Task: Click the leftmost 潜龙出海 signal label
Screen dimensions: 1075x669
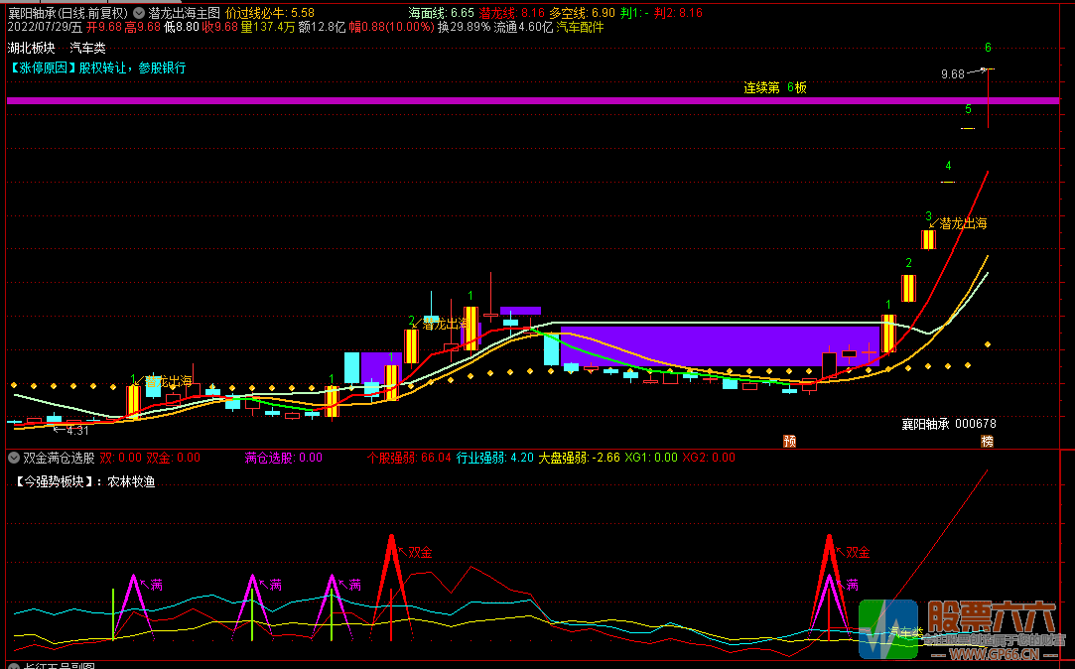Action: point(163,381)
